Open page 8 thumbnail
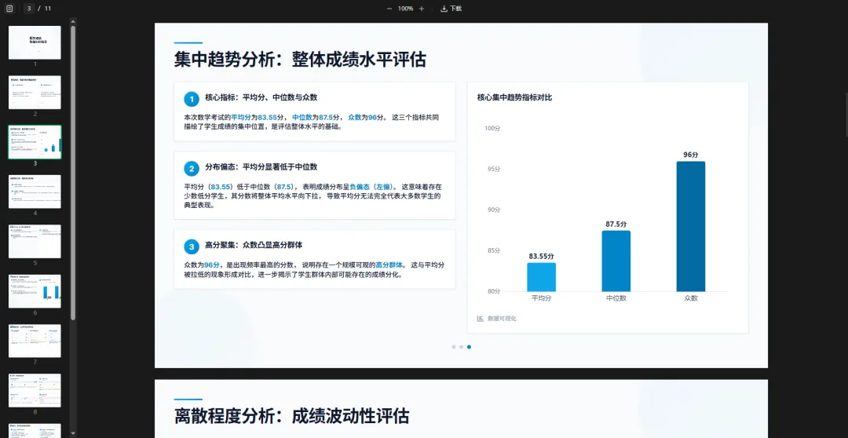 (35, 390)
